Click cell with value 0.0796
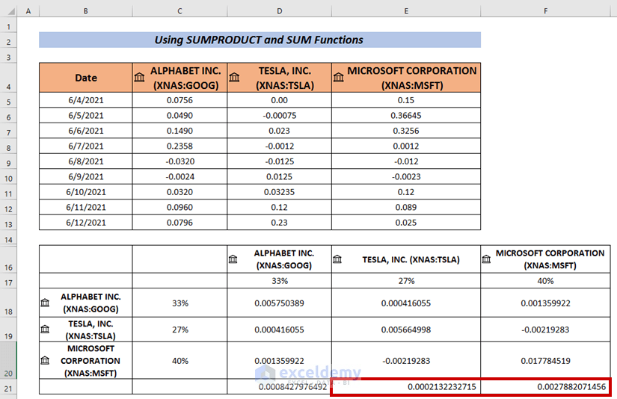The height and width of the screenshot is (399, 617). coord(179,223)
